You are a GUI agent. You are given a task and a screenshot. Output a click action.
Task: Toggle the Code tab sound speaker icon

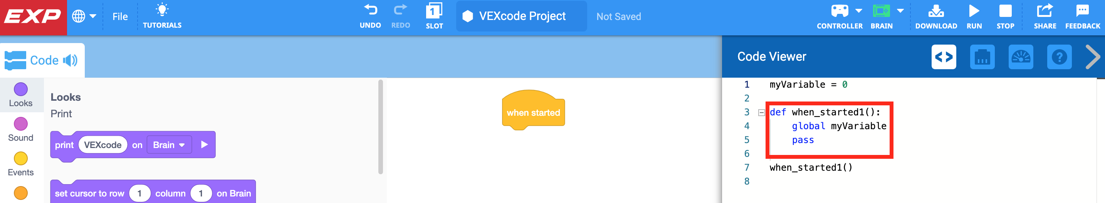[x=71, y=60]
